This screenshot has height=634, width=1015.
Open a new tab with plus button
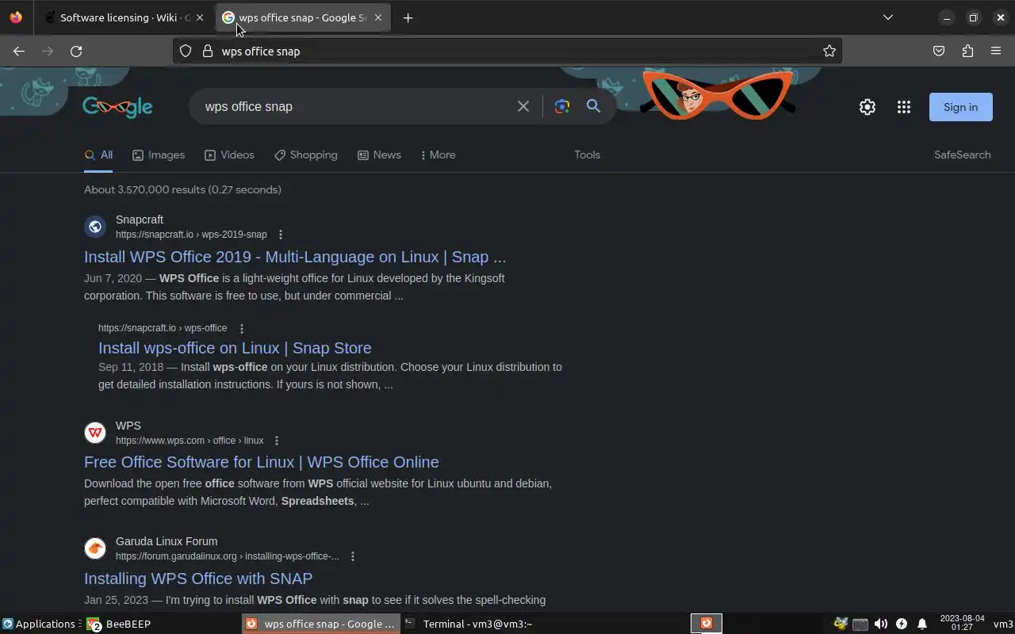pyautogui.click(x=408, y=17)
